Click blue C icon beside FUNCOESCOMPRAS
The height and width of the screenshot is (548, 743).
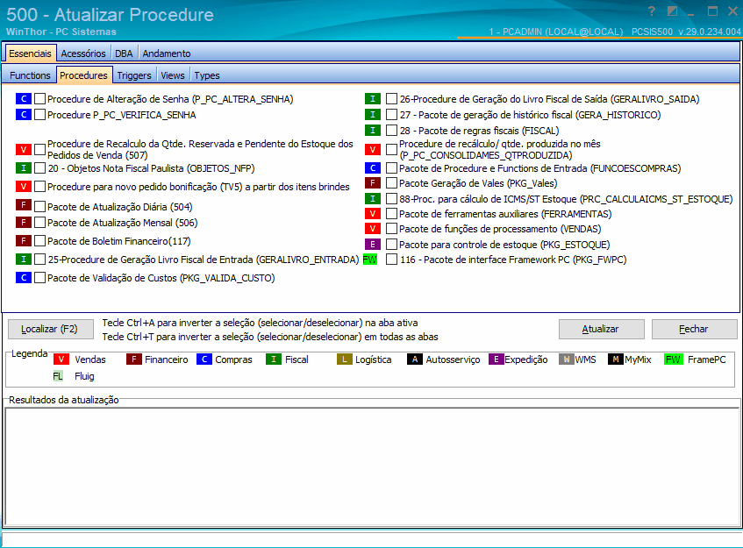tap(373, 168)
